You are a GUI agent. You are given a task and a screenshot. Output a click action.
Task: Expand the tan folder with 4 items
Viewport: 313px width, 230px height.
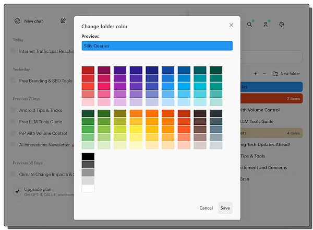pos(271,133)
